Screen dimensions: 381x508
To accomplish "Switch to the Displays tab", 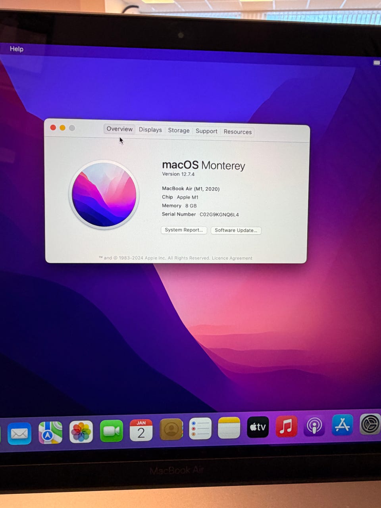I will point(150,130).
